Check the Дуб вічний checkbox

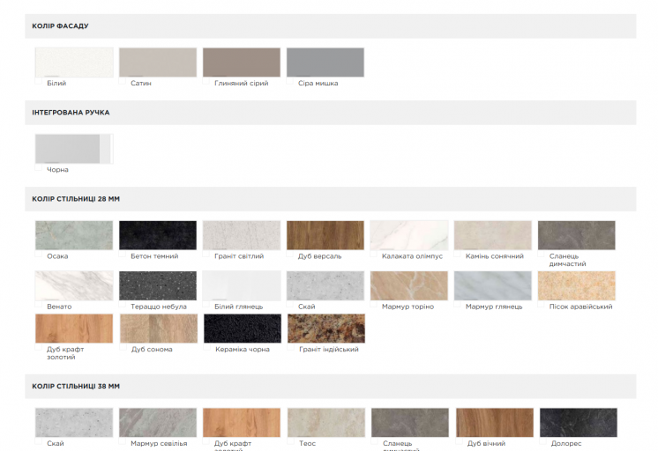(x=459, y=441)
